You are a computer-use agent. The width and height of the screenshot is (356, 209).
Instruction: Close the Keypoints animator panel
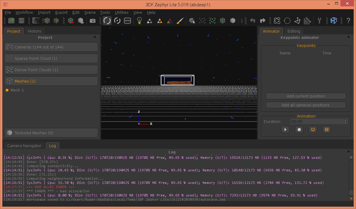click(349, 37)
